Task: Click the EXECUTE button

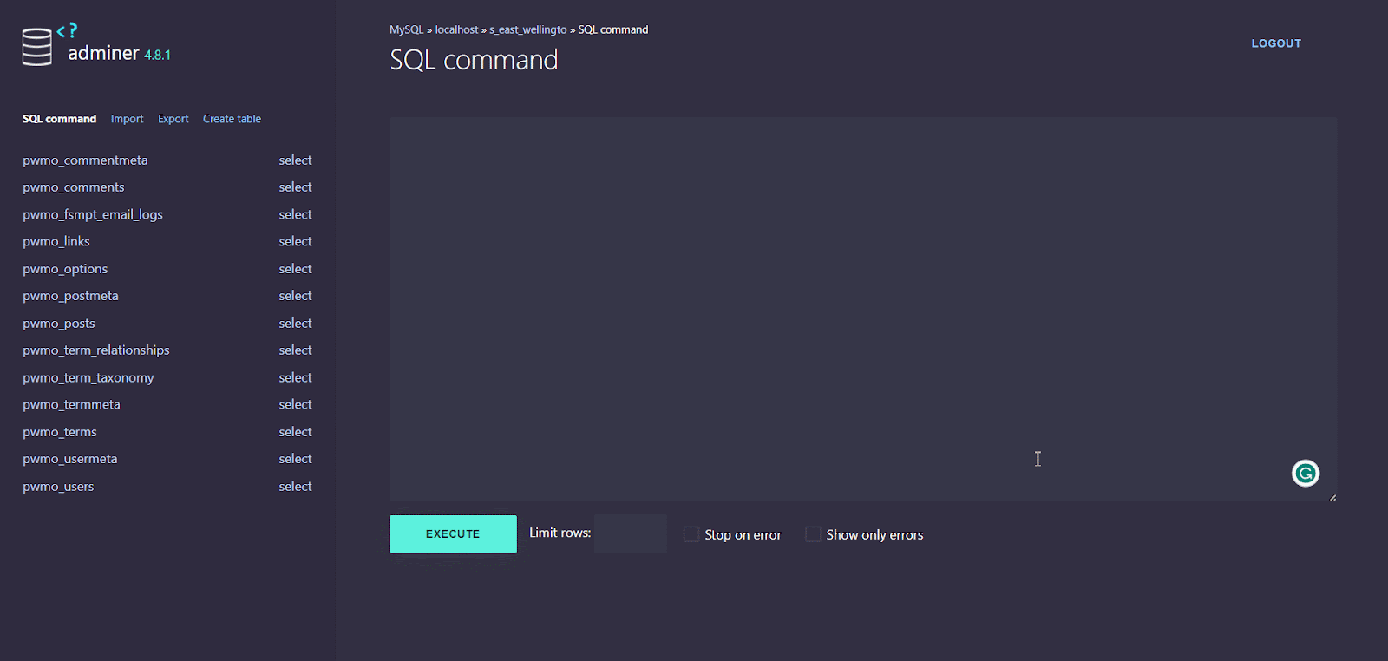Action: (x=453, y=534)
